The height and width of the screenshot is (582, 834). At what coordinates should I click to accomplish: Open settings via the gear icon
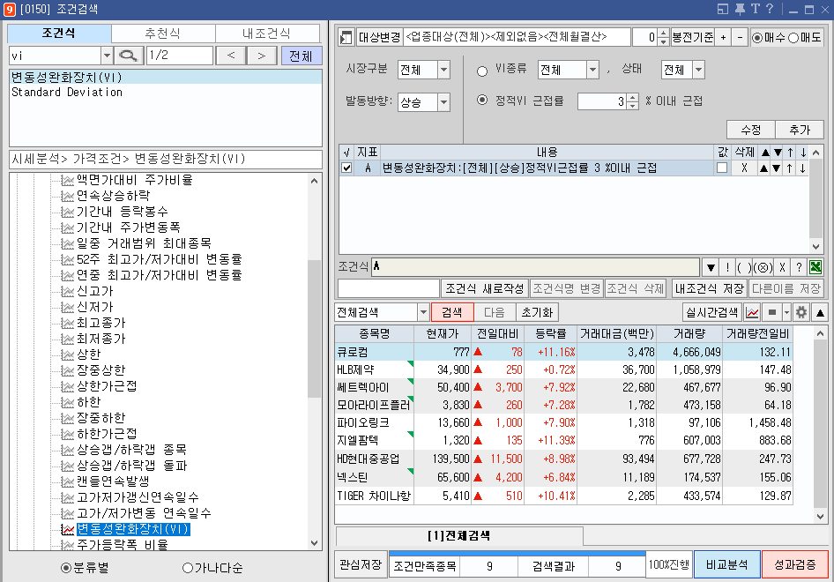(x=800, y=312)
